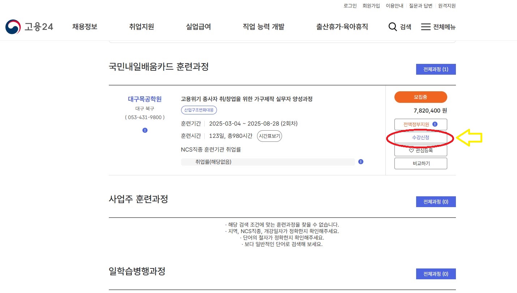Expand 출산휴가·육아휴직 navigation menu
This screenshot has width=517, height=293.
(x=342, y=27)
